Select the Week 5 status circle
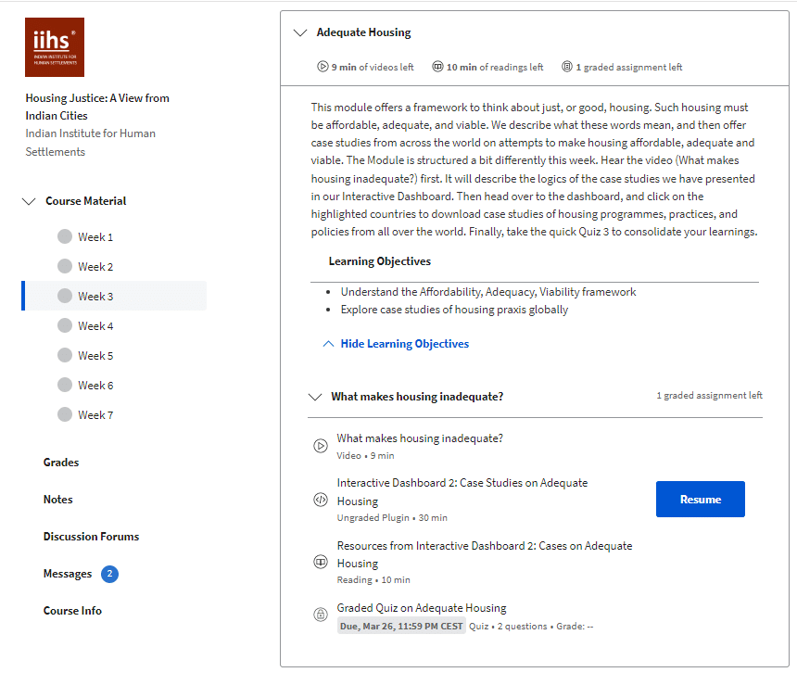This screenshot has width=797, height=685. point(65,355)
